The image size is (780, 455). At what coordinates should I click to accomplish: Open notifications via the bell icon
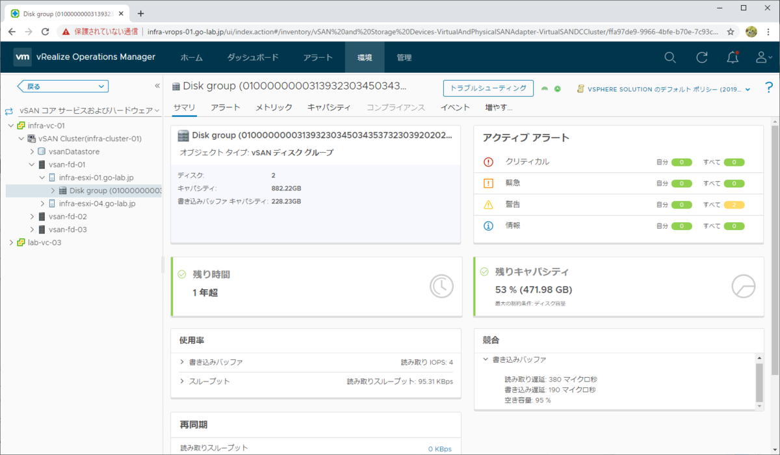click(733, 57)
